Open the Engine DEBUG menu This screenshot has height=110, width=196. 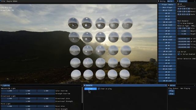pyautogui.click(x=12, y=1)
